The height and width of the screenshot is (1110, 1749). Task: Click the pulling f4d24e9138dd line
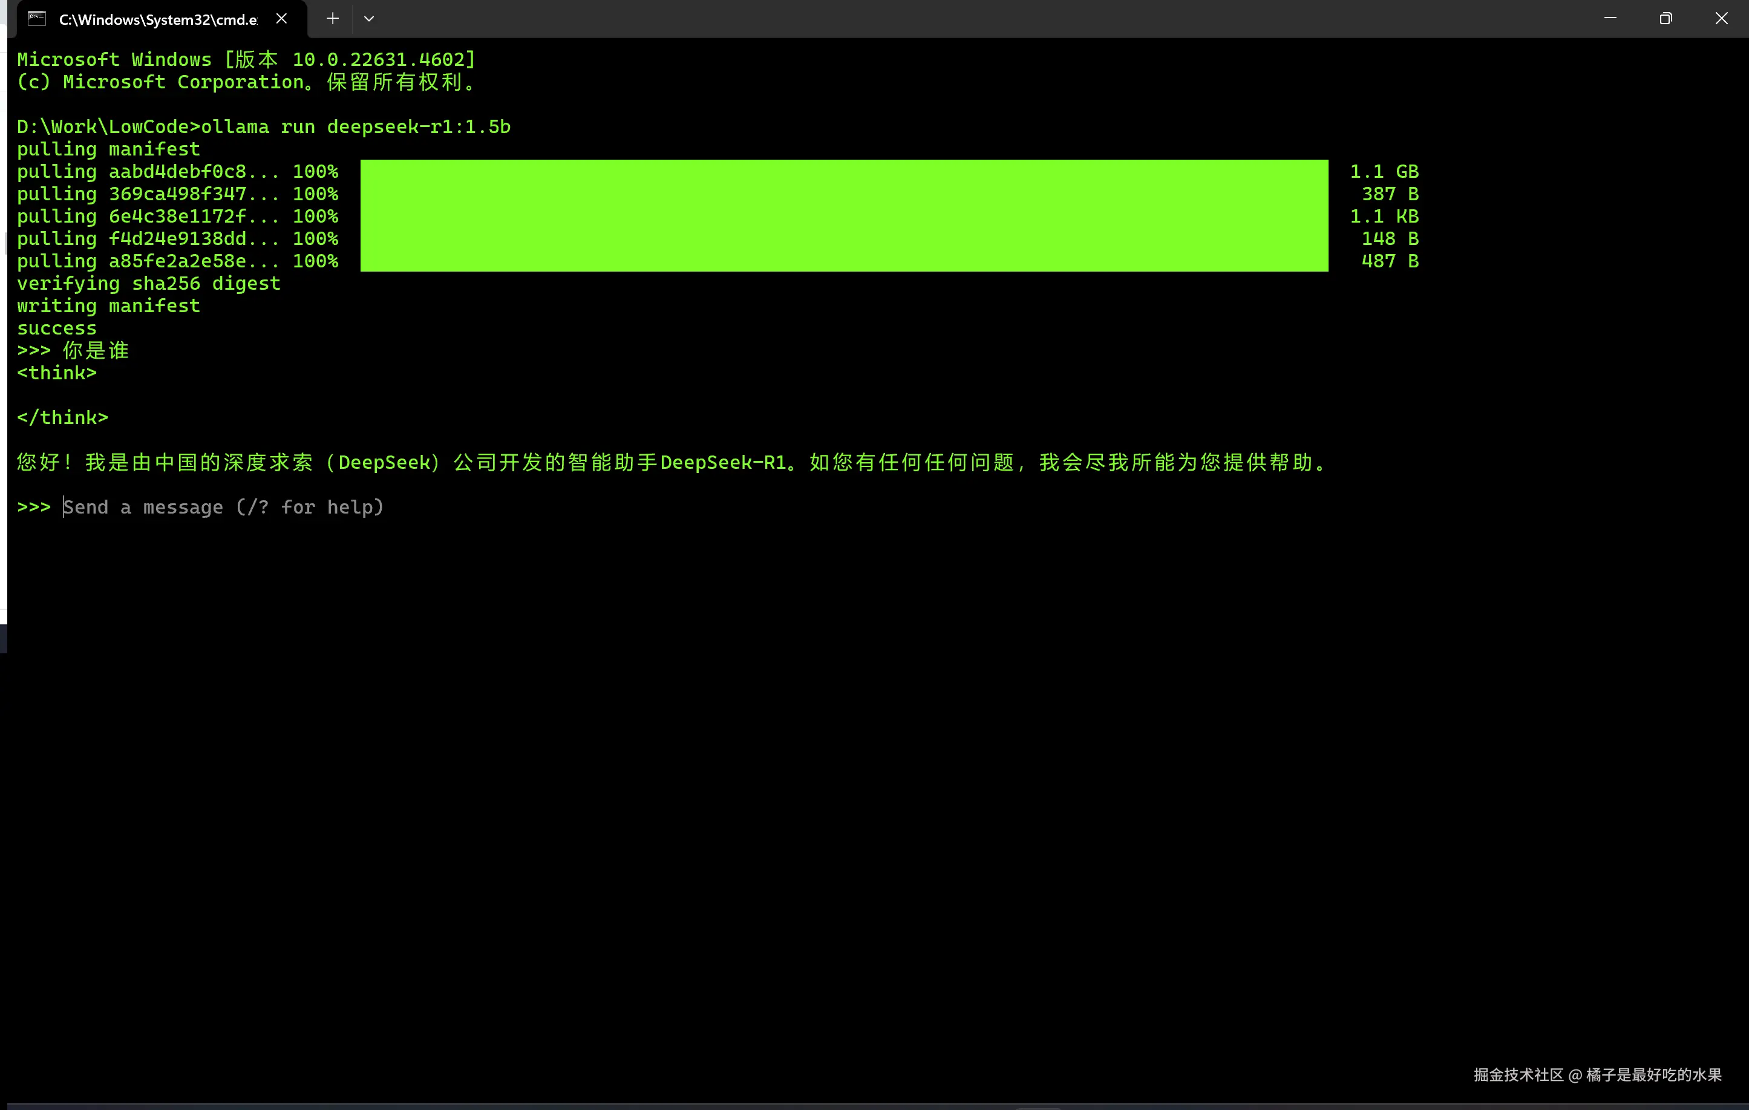178,239
